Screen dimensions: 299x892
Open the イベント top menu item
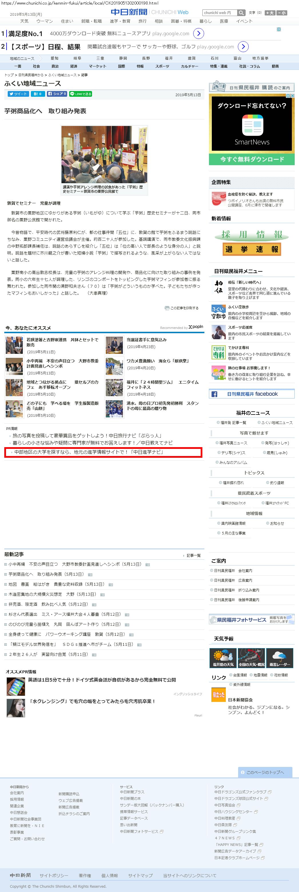point(244,21)
